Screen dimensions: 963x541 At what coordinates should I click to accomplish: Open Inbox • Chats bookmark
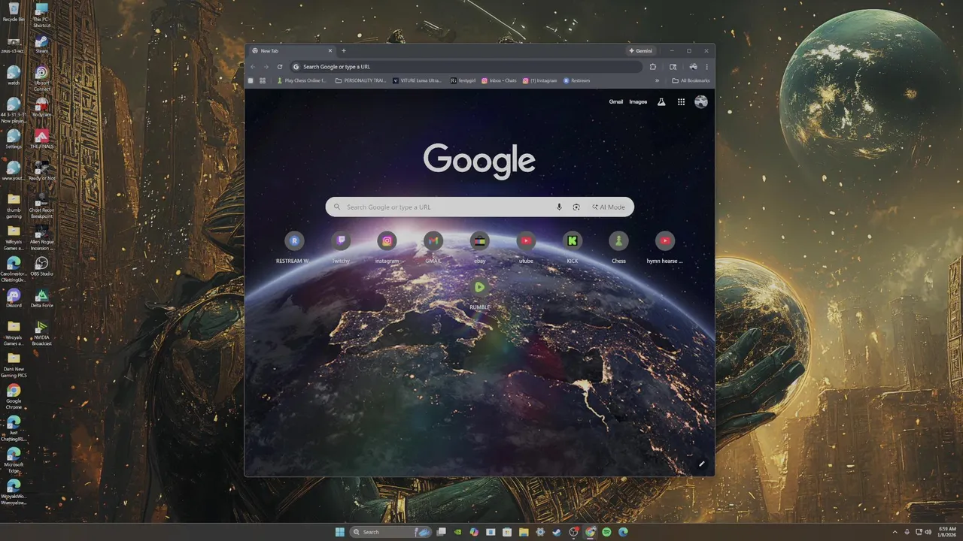pos(500,80)
